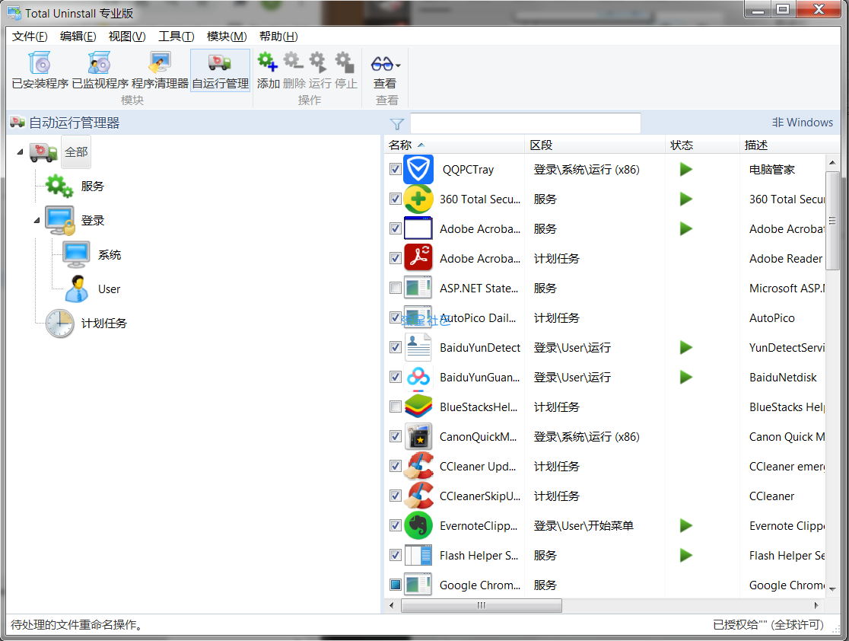The height and width of the screenshot is (641, 849).
Task: Click the horizontal scrollbar right arrow
Action: click(x=816, y=605)
